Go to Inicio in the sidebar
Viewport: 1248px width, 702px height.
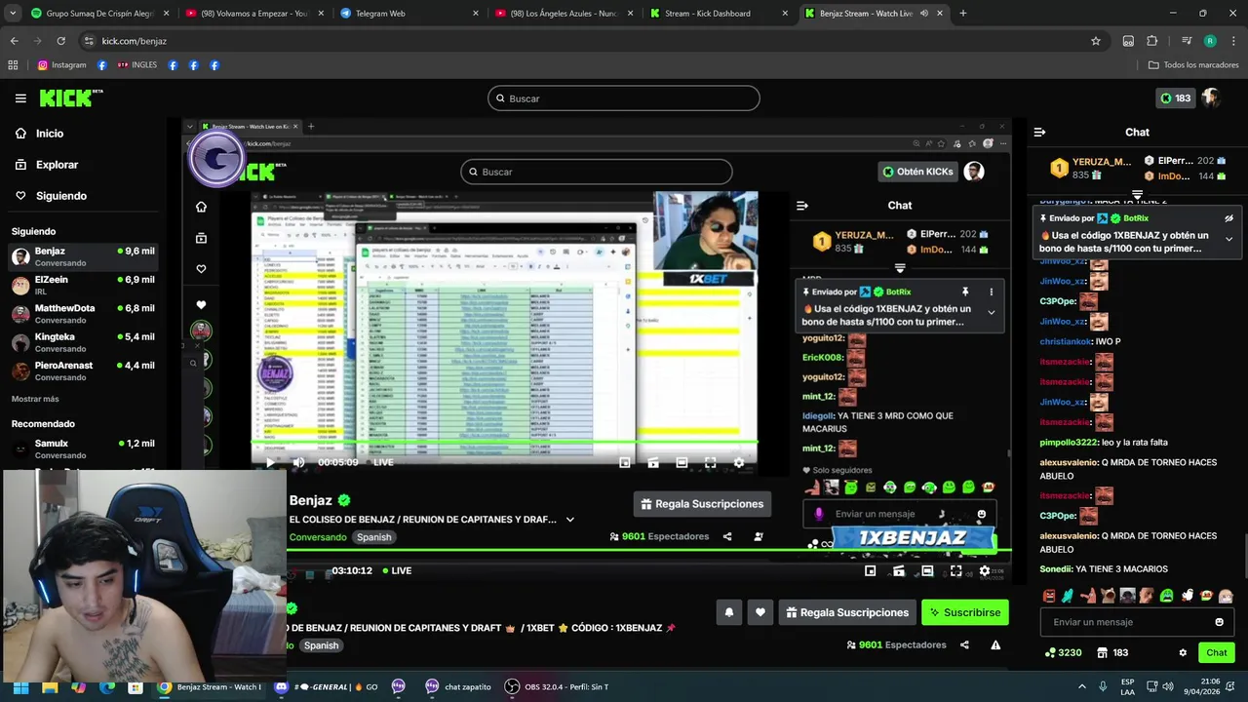pyautogui.click(x=49, y=134)
